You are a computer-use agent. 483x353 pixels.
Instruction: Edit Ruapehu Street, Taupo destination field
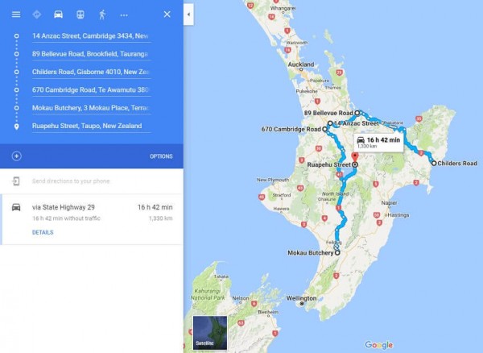(x=92, y=126)
